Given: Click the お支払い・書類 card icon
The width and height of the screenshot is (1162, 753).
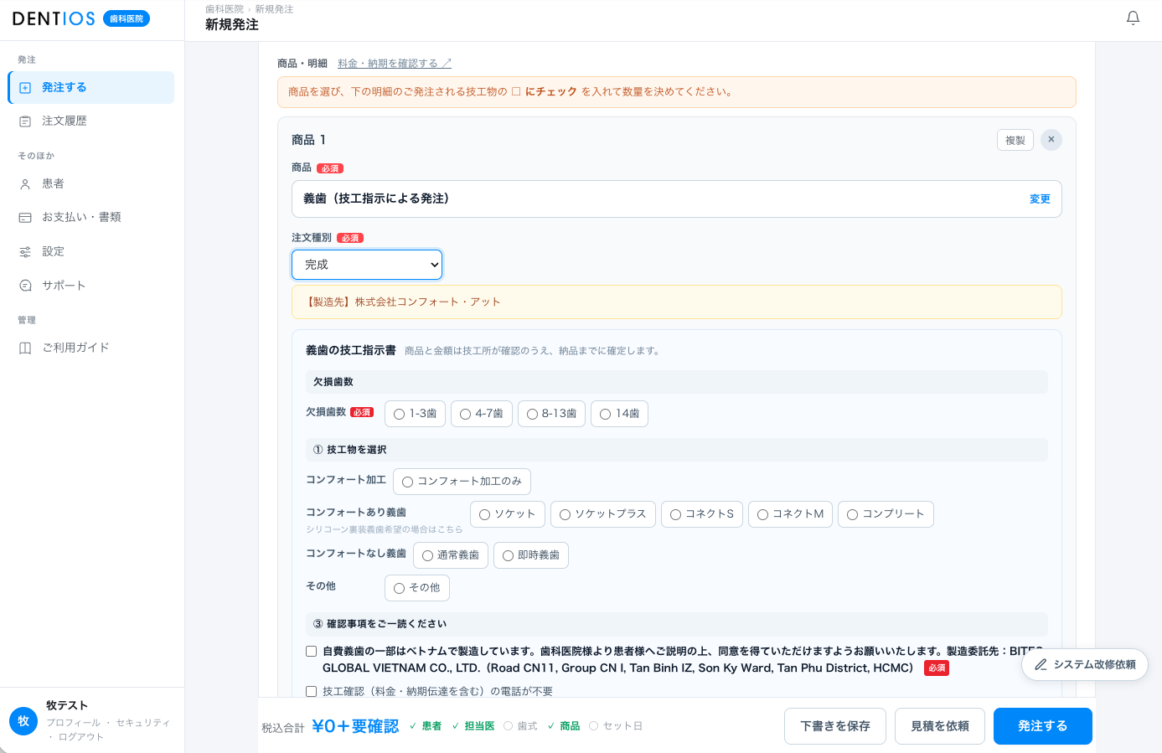Looking at the screenshot, I should (25, 218).
